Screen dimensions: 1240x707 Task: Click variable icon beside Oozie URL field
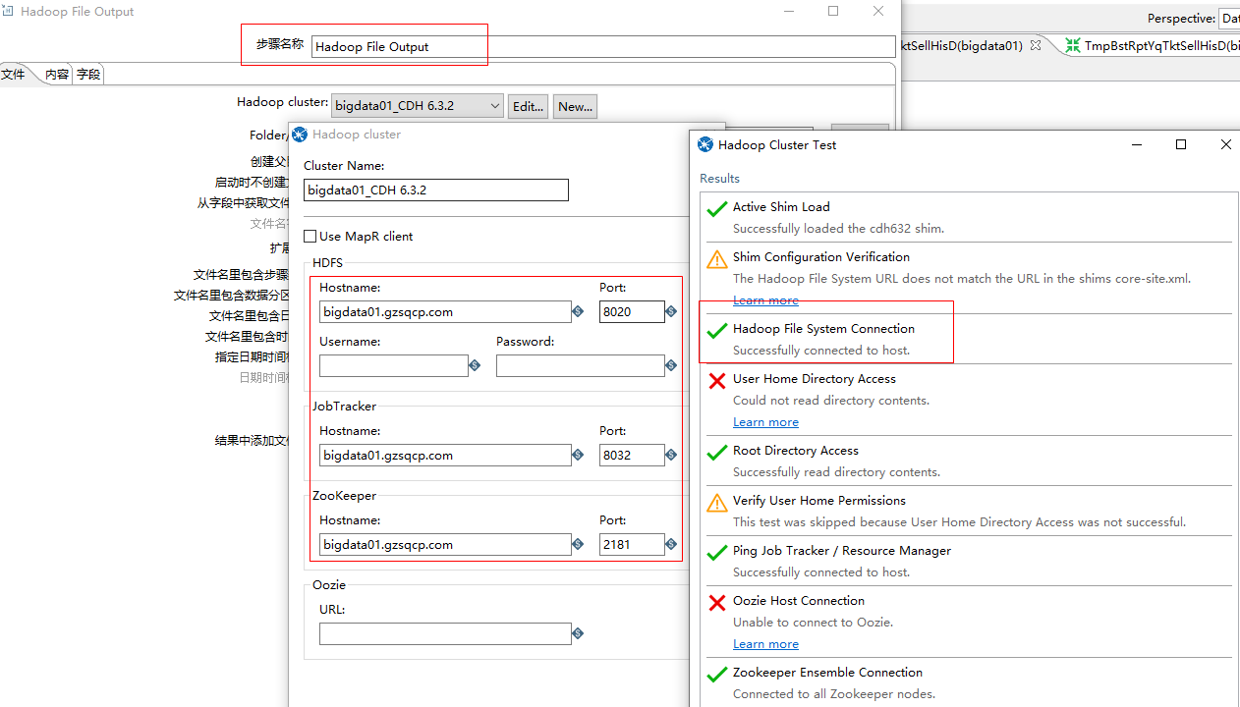[x=578, y=633]
